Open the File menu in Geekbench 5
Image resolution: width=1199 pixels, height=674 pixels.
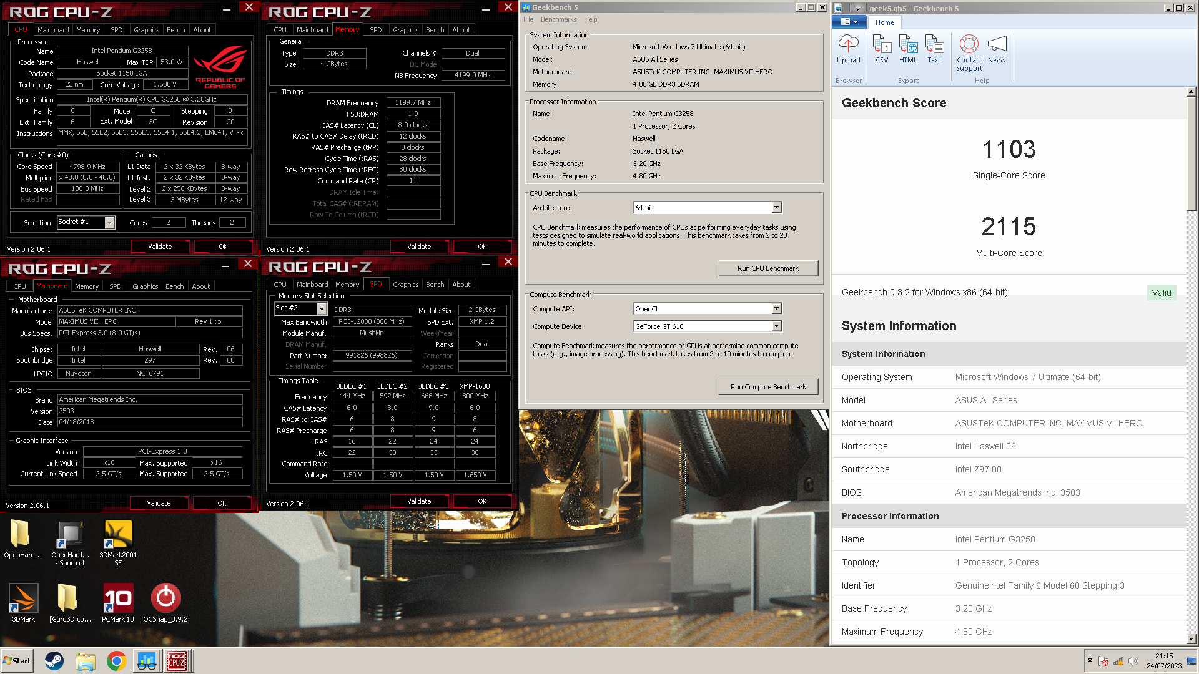point(528,19)
